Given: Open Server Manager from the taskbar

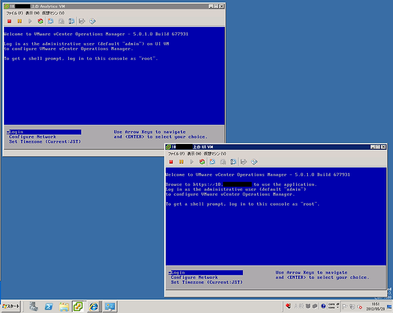Looking at the screenshot, I should pyautogui.click(x=34, y=306).
